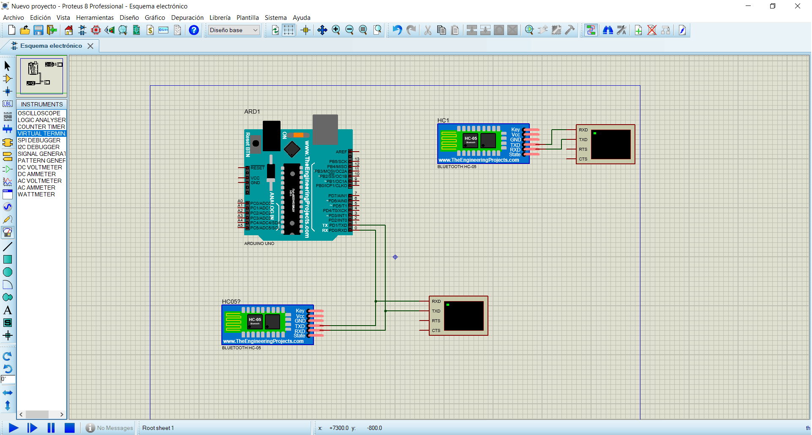Select OSCILLOSCOPE from instruments list
This screenshot has height=435, width=812.
click(41, 113)
